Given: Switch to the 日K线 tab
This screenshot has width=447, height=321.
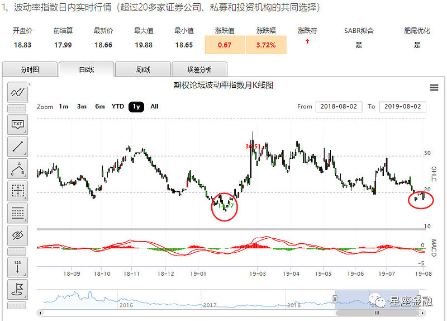Looking at the screenshot, I should [x=87, y=69].
